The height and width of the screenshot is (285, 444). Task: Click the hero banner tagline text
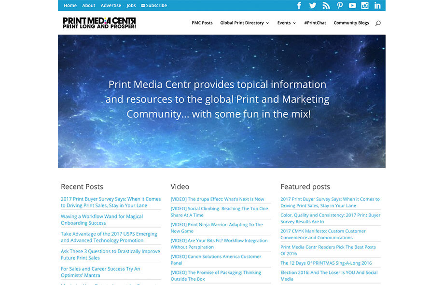pyautogui.click(x=218, y=99)
